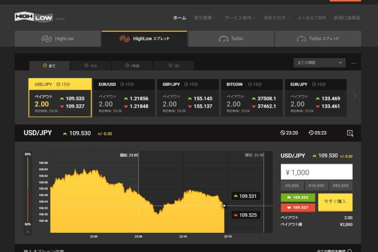378x252 pixels.
Task: Switch to the Turbo tab
Action: [231, 39]
